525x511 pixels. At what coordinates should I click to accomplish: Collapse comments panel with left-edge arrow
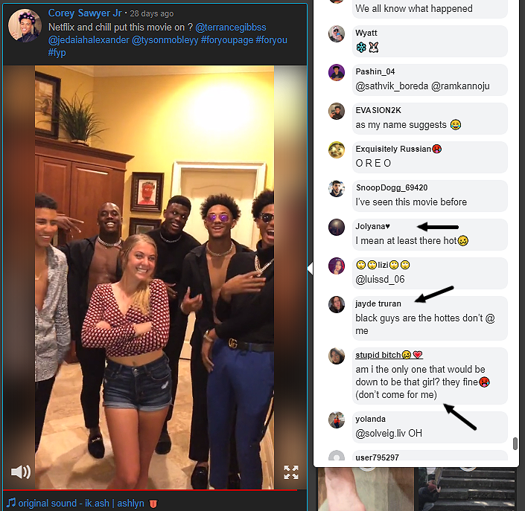click(310, 269)
